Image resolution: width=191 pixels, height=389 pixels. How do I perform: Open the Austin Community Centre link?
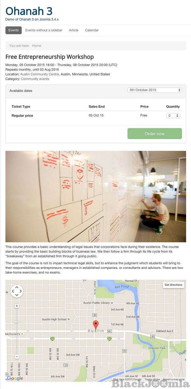(x=39, y=74)
